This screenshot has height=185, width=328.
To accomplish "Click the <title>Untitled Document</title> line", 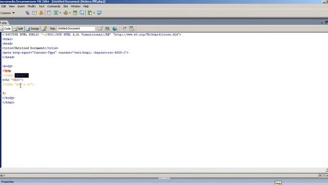I will click(30, 48).
